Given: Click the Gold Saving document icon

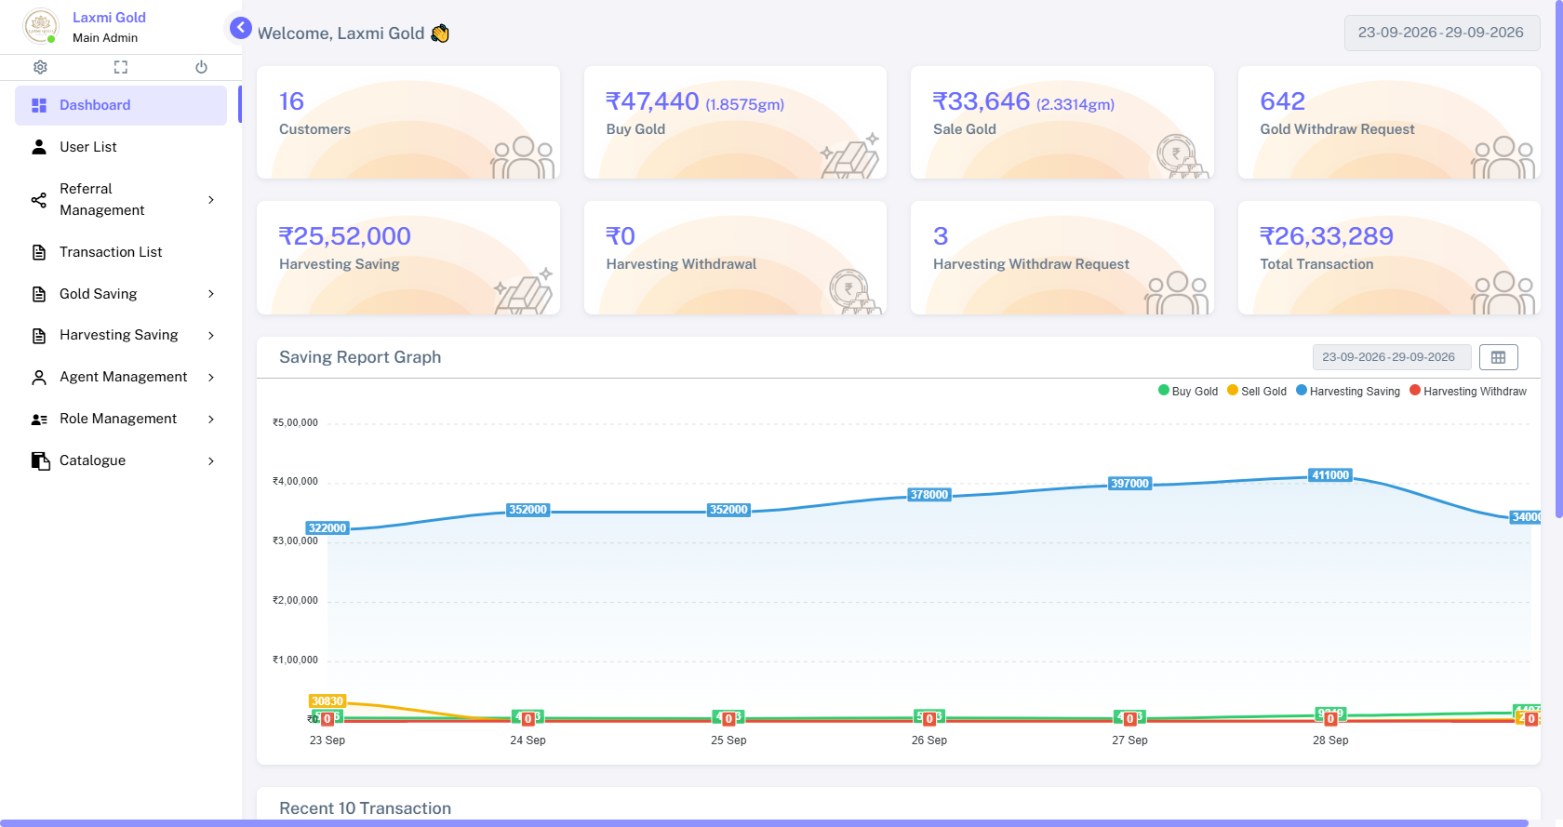Looking at the screenshot, I should (39, 294).
